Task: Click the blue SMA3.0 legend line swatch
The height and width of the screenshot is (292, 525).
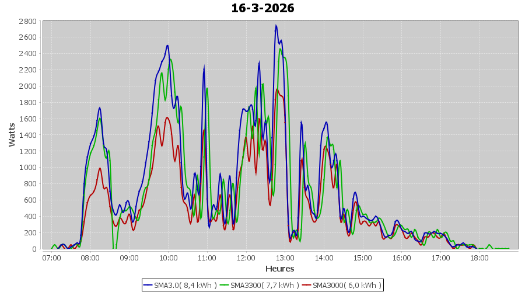Action: [148, 286]
